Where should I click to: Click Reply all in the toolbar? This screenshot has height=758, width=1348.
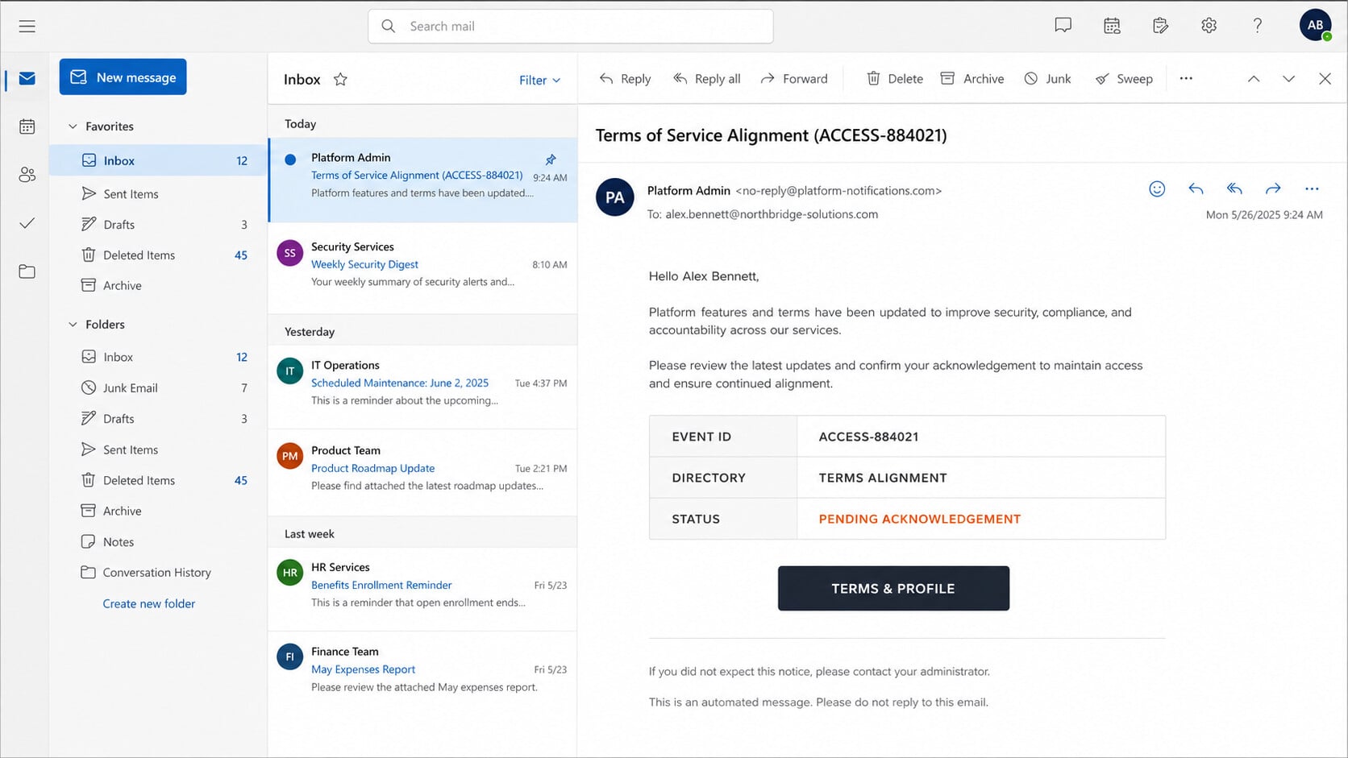pyautogui.click(x=707, y=79)
